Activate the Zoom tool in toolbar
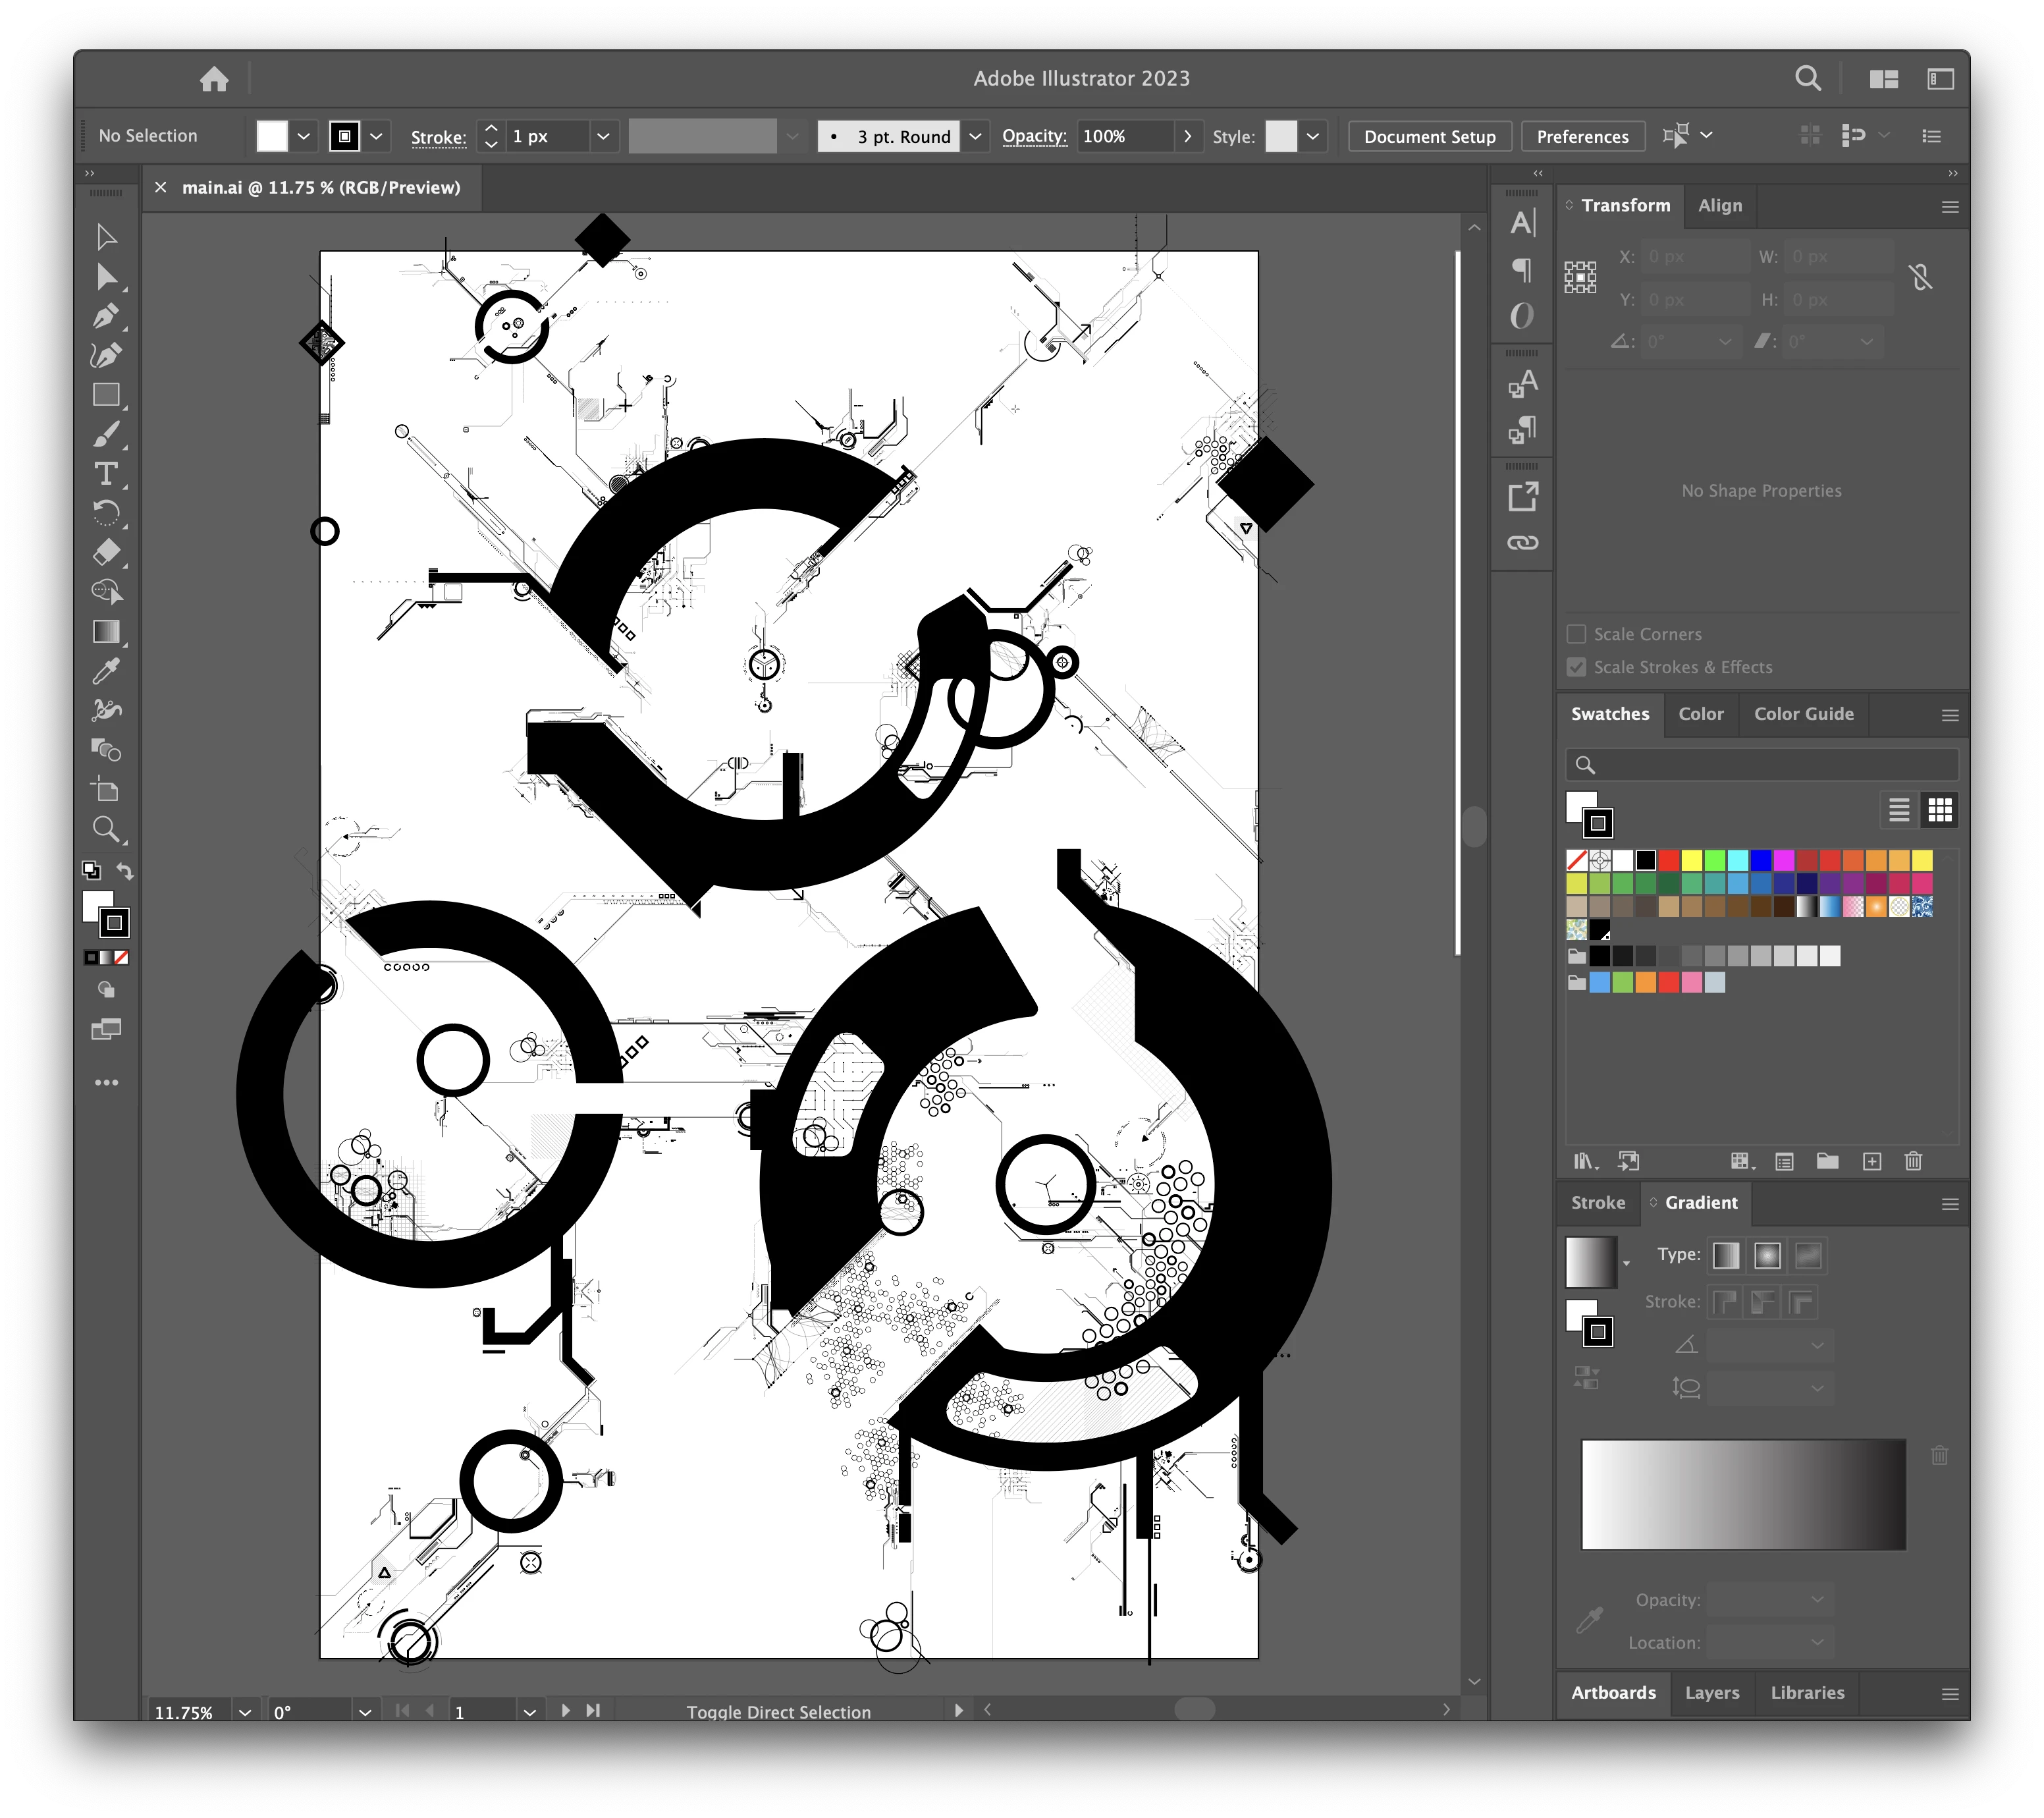The width and height of the screenshot is (2044, 1818). coord(106,829)
